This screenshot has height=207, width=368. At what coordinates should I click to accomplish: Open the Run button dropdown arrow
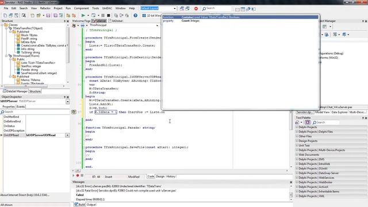[x=88, y=16]
